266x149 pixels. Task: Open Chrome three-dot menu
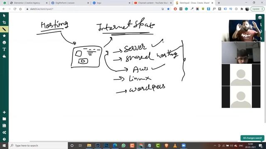click(262, 9)
